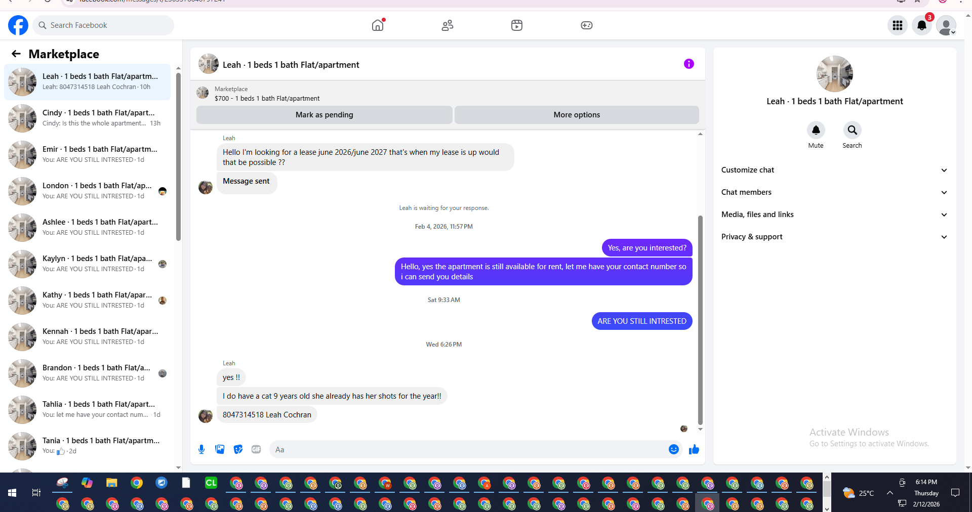This screenshot has height=512, width=972.
Task: Open the Friends icon in top navigation
Action: click(x=448, y=25)
